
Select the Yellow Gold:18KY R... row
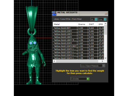point(78,40)
